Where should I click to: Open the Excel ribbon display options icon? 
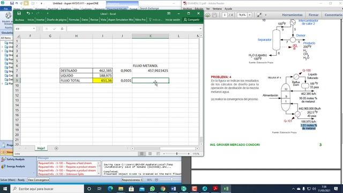tap(169, 13)
